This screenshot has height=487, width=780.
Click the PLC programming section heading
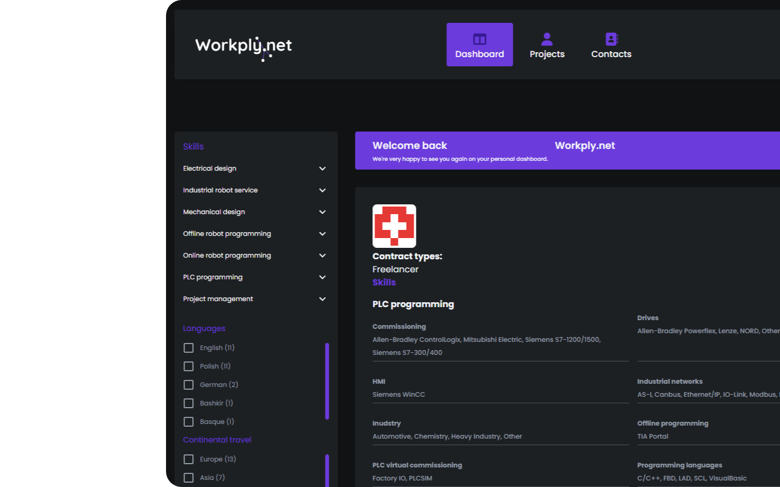(413, 304)
